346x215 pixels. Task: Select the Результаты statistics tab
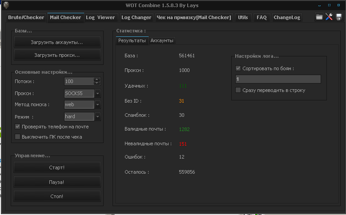132,40
